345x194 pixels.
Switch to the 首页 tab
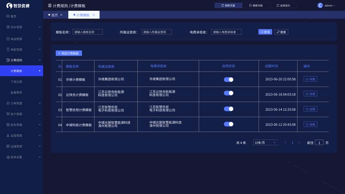tap(54, 15)
